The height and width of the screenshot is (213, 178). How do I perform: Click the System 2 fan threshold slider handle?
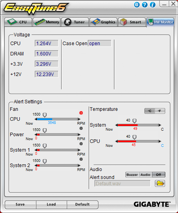click(x=45, y=162)
